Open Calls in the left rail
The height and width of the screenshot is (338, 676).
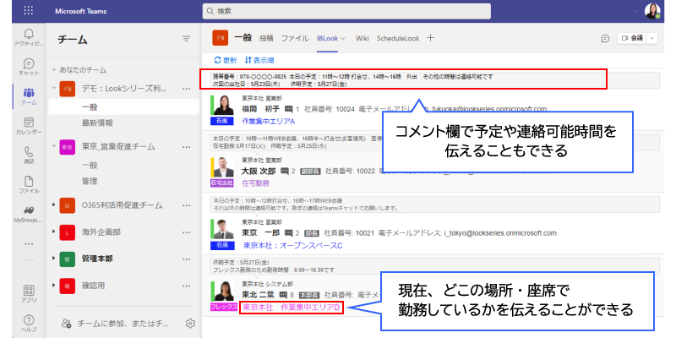29,155
